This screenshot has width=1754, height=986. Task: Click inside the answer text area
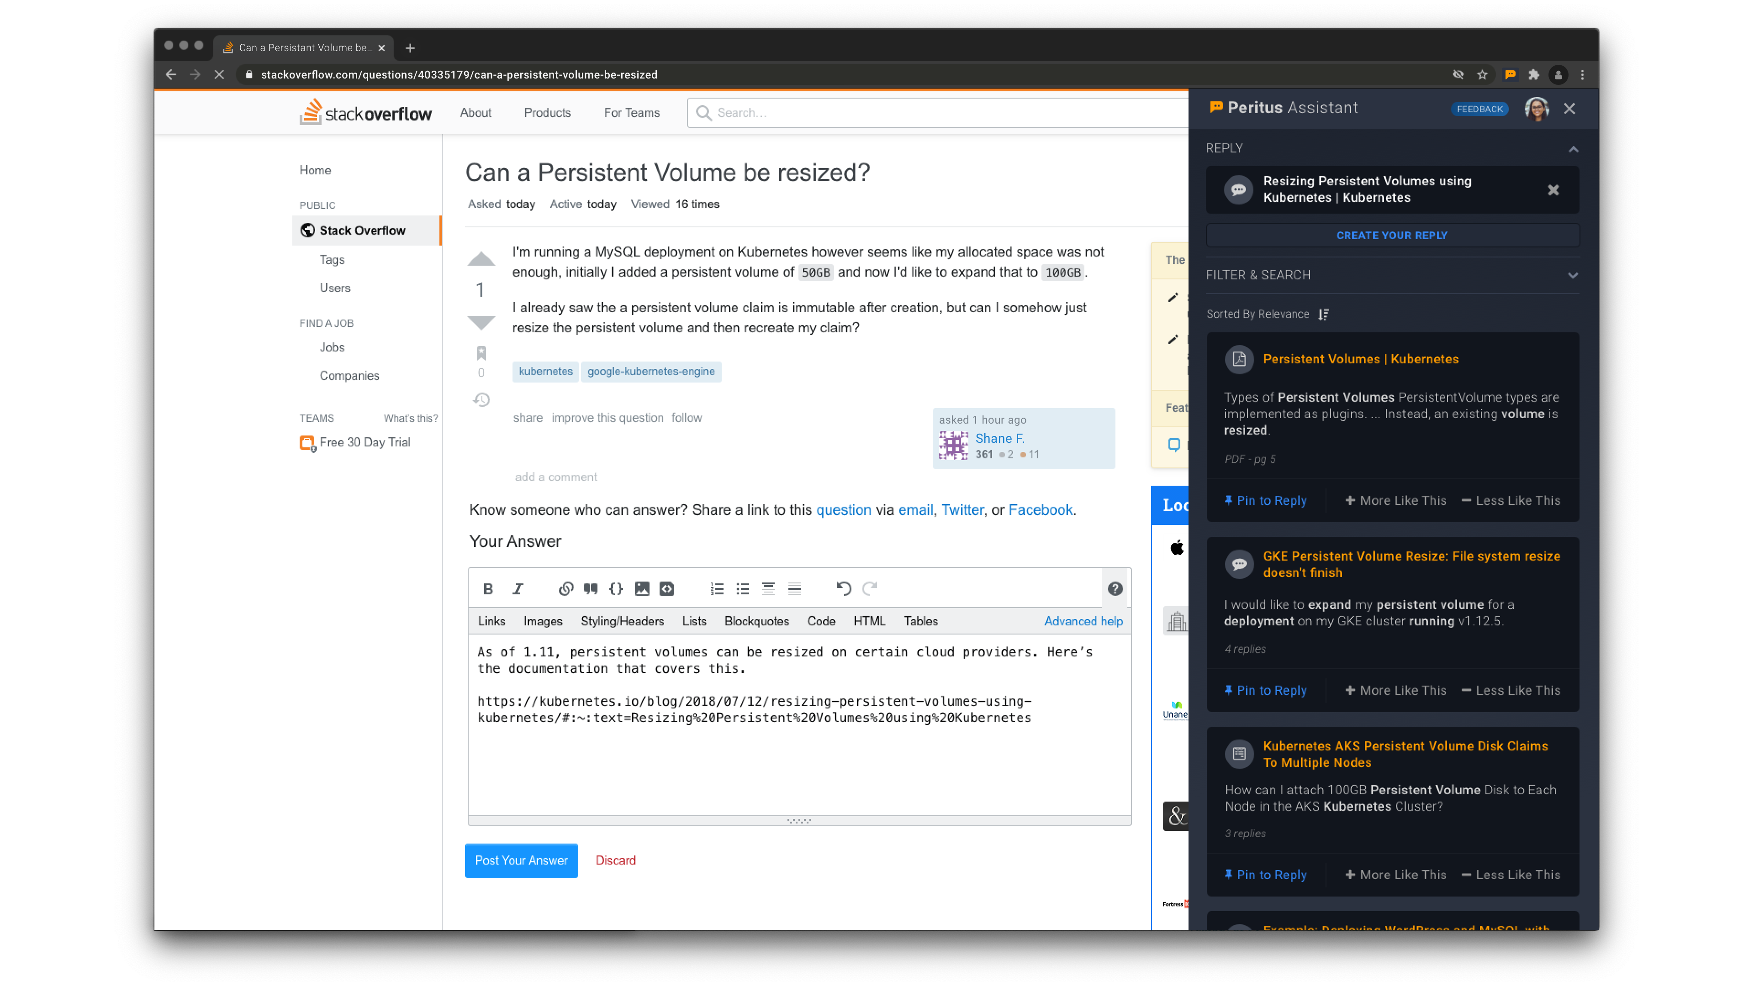click(x=799, y=725)
